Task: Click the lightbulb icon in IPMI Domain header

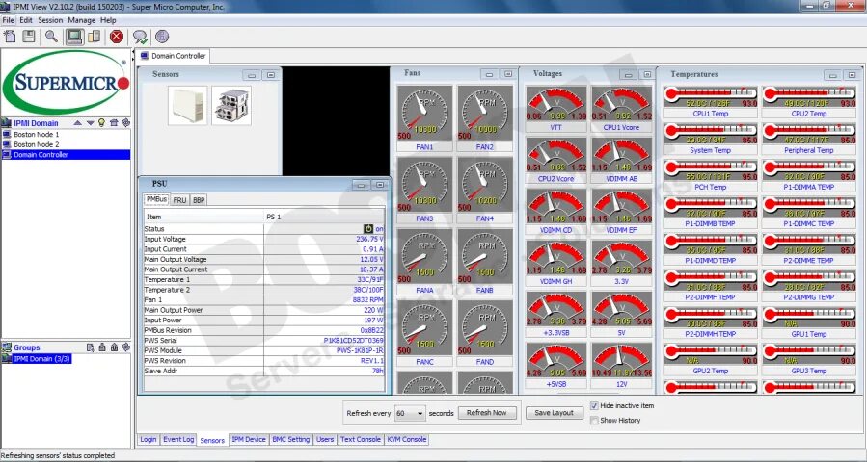Action: (x=101, y=122)
